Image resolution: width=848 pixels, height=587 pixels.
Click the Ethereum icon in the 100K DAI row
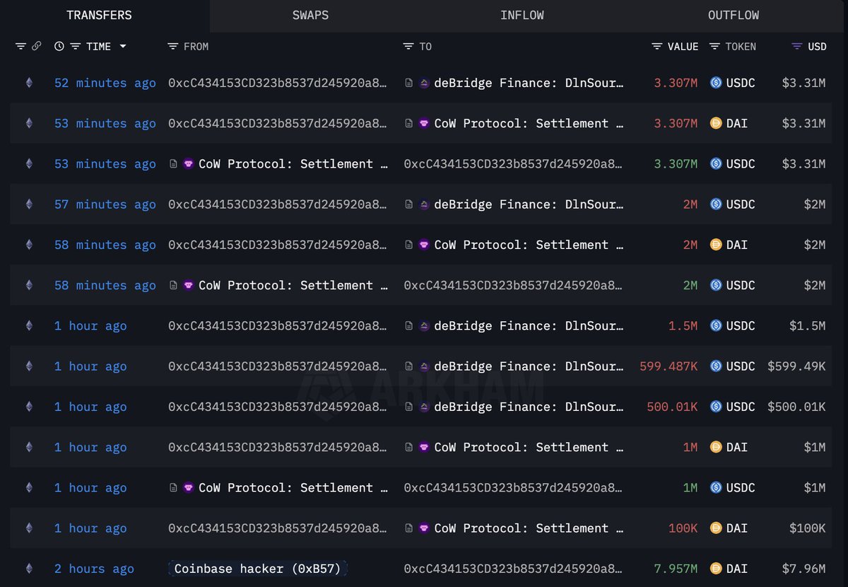29,528
